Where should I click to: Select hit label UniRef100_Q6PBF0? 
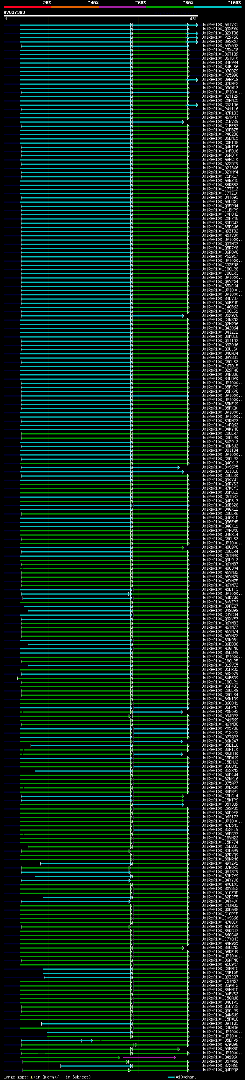point(219,155)
